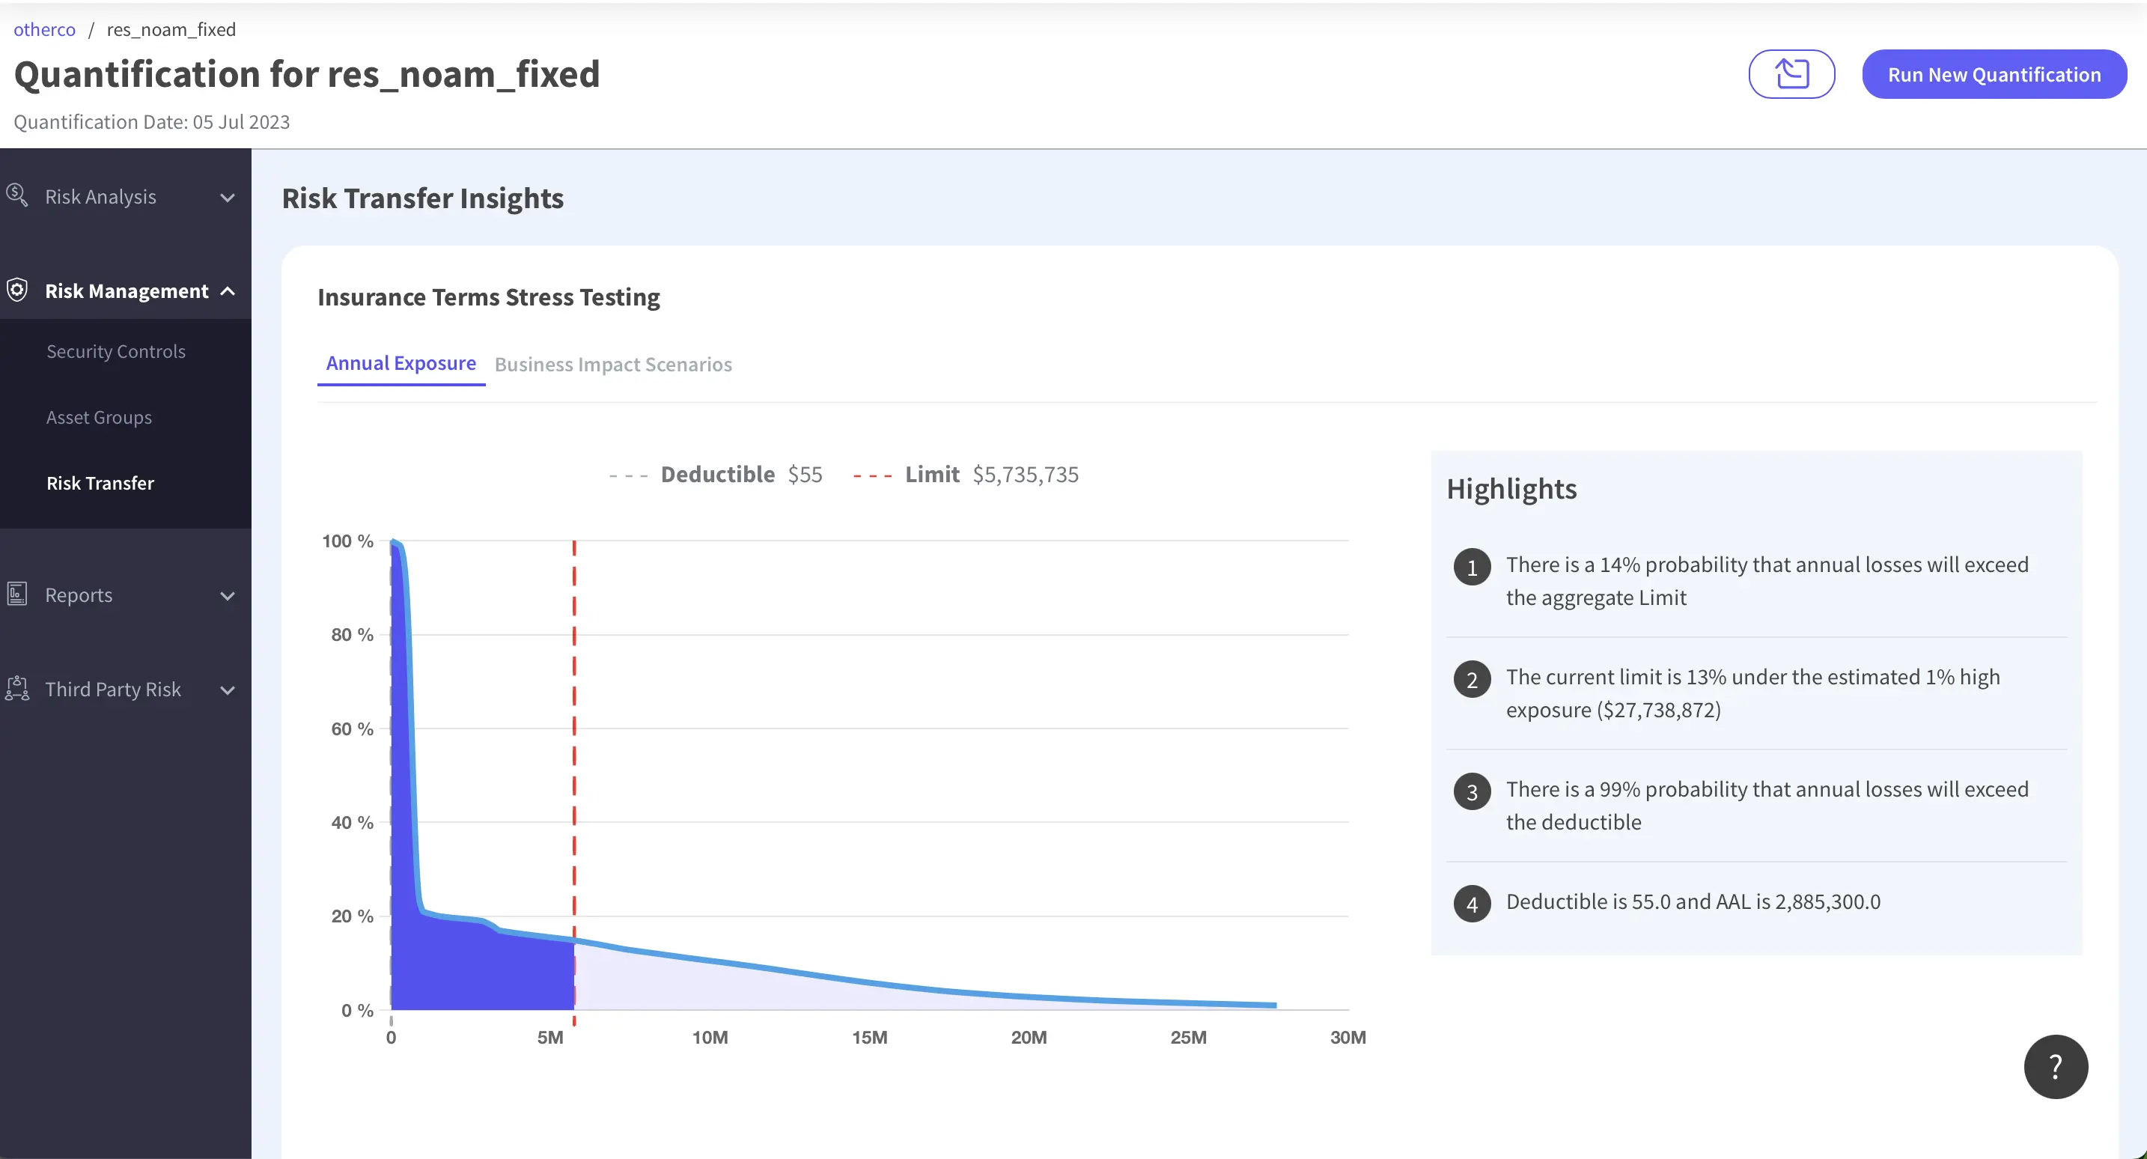Open the otherco breadcrumb link
The height and width of the screenshot is (1159, 2147).
coord(44,29)
